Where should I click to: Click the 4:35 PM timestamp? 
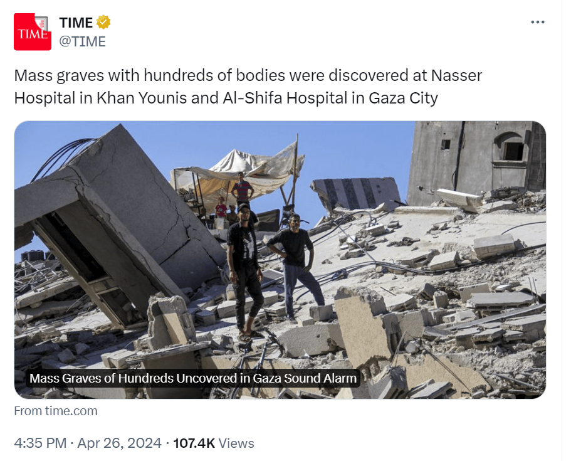pos(40,443)
